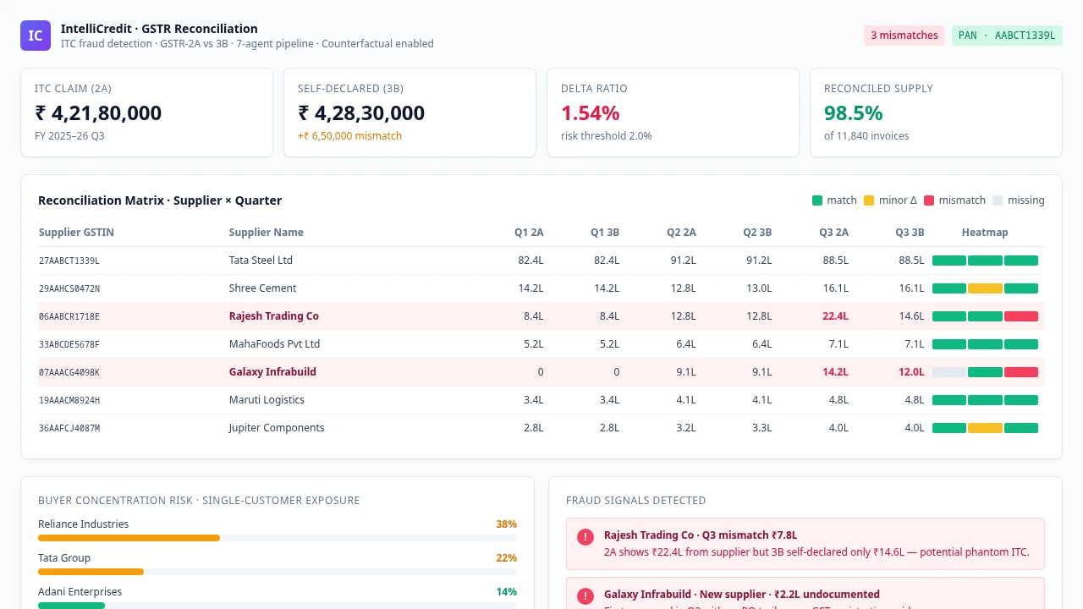
Task: Click the Q2 2A column header
Action: 681,233
